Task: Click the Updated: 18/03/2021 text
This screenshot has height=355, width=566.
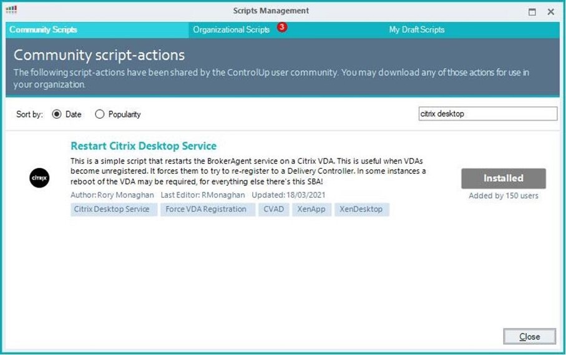Action: click(x=288, y=195)
